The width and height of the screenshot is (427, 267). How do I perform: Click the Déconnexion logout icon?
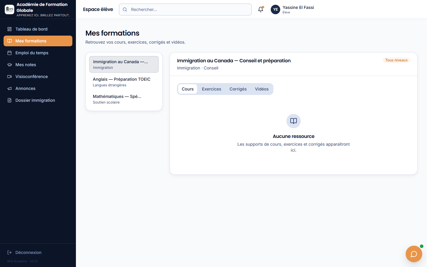[x=9, y=252]
